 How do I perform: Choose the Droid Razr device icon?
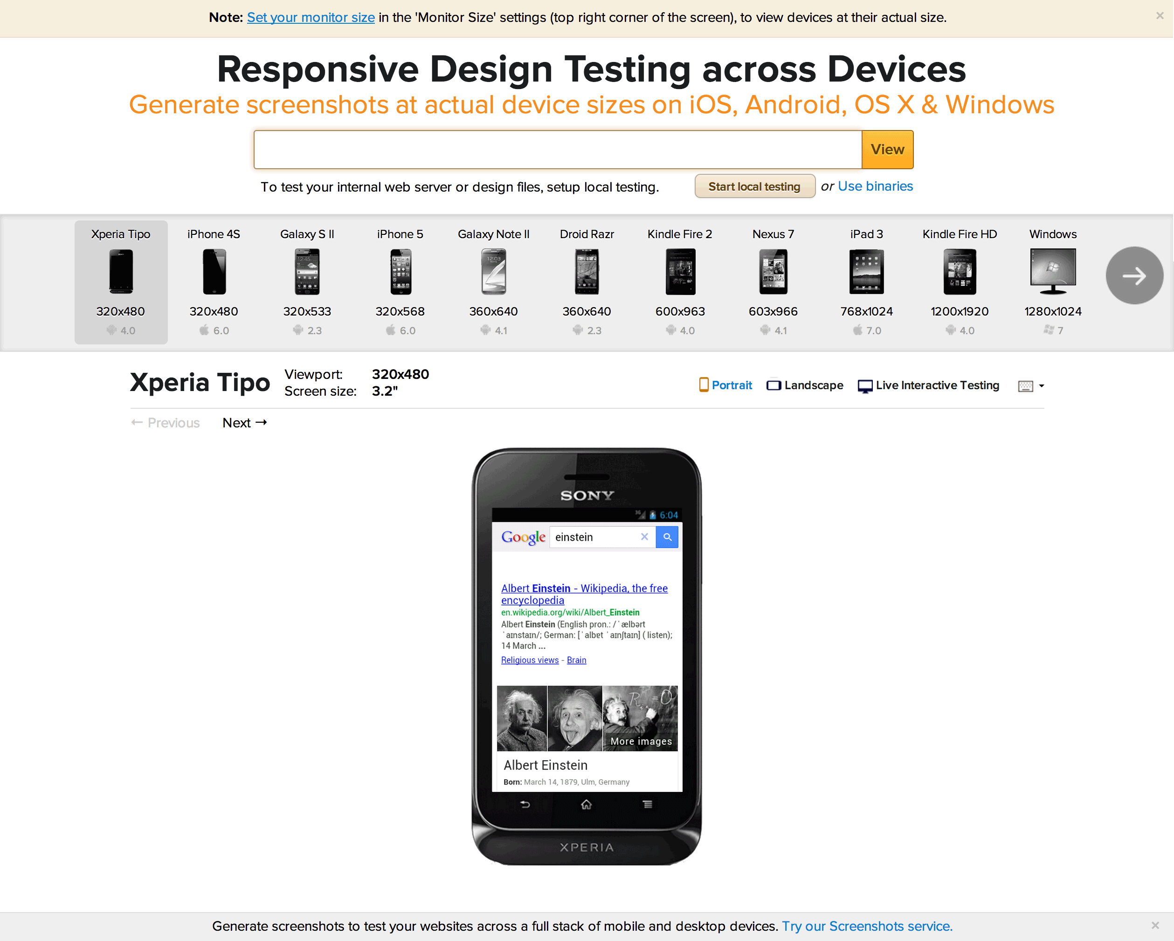[587, 272]
